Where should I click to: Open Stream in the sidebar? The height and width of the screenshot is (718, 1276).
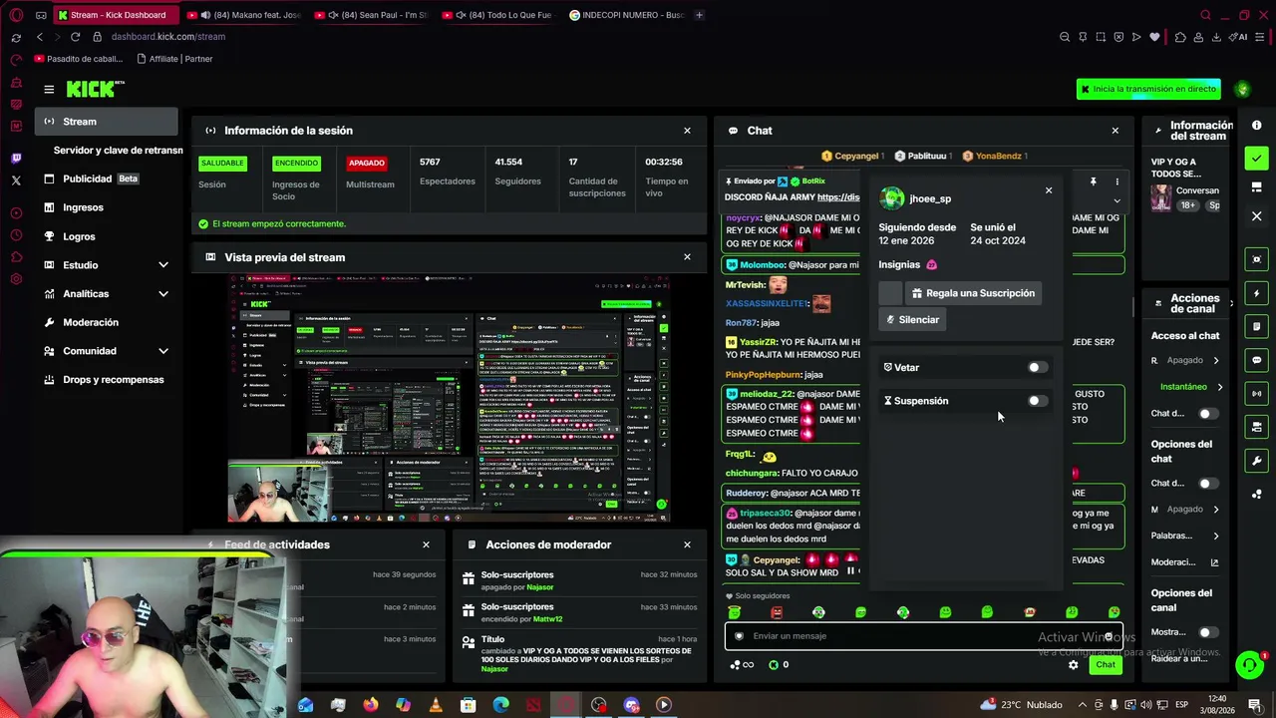pyautogui.click(x=106, y=122)
